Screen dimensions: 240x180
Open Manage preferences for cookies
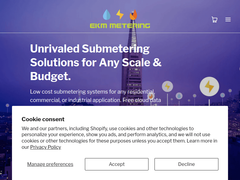coord(50,164)
